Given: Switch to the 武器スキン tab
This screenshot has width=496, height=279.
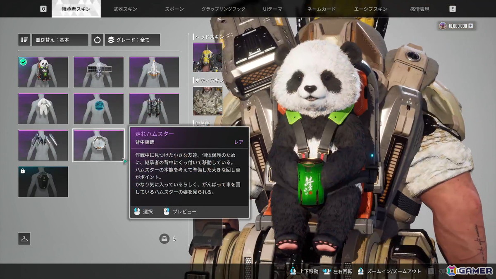Looking at the screenshot, I should pos(125,9).
